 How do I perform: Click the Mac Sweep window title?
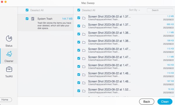(x=88, y=3)
